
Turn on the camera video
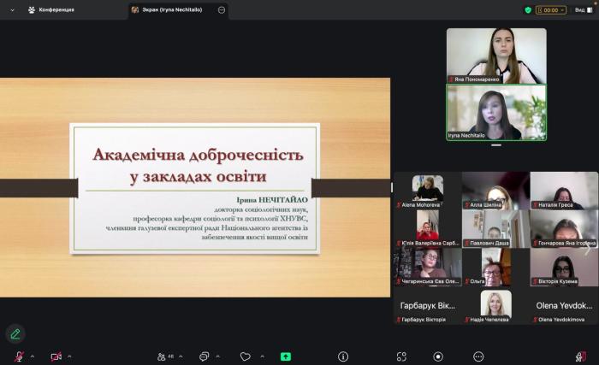pos(56,356)
